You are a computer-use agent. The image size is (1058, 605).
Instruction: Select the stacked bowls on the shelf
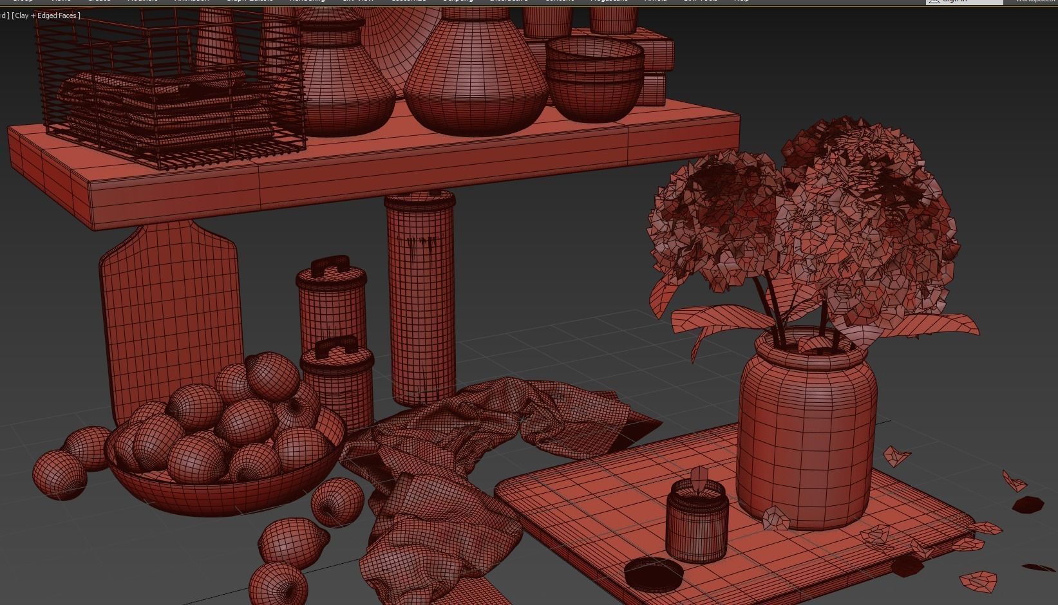click(x=594, y=79)
